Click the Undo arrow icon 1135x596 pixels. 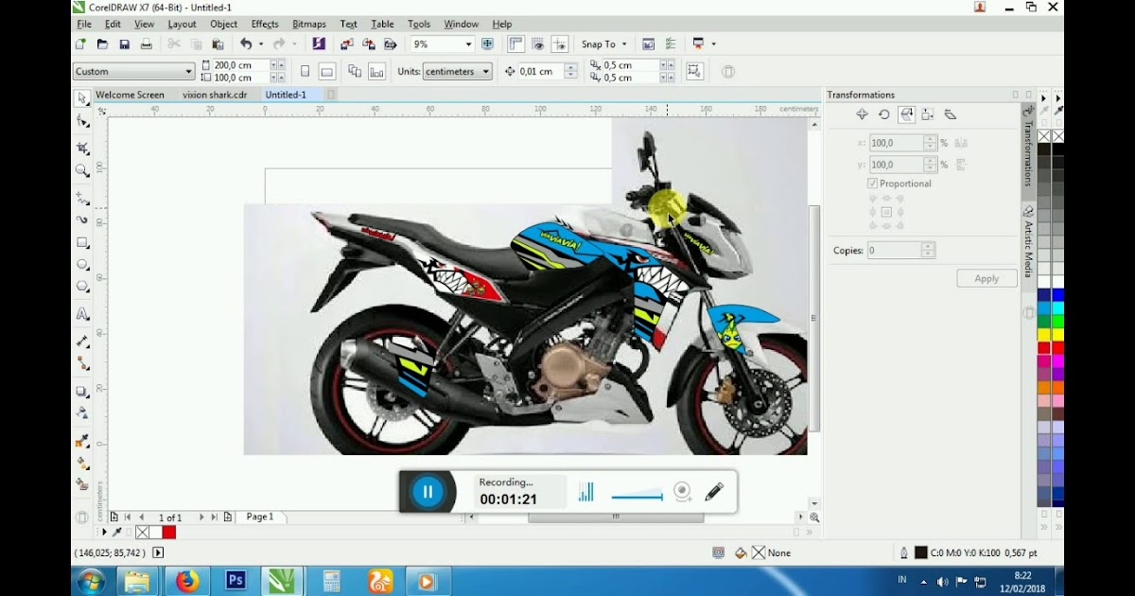(246, 44)
